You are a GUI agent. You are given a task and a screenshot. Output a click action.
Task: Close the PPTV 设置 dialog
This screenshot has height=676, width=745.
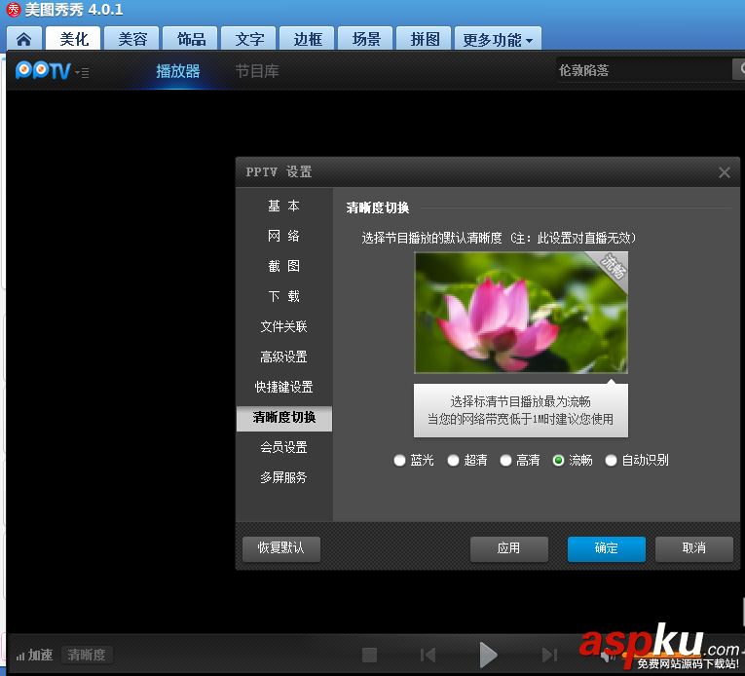pyautogui.click(x=725, y=172)
